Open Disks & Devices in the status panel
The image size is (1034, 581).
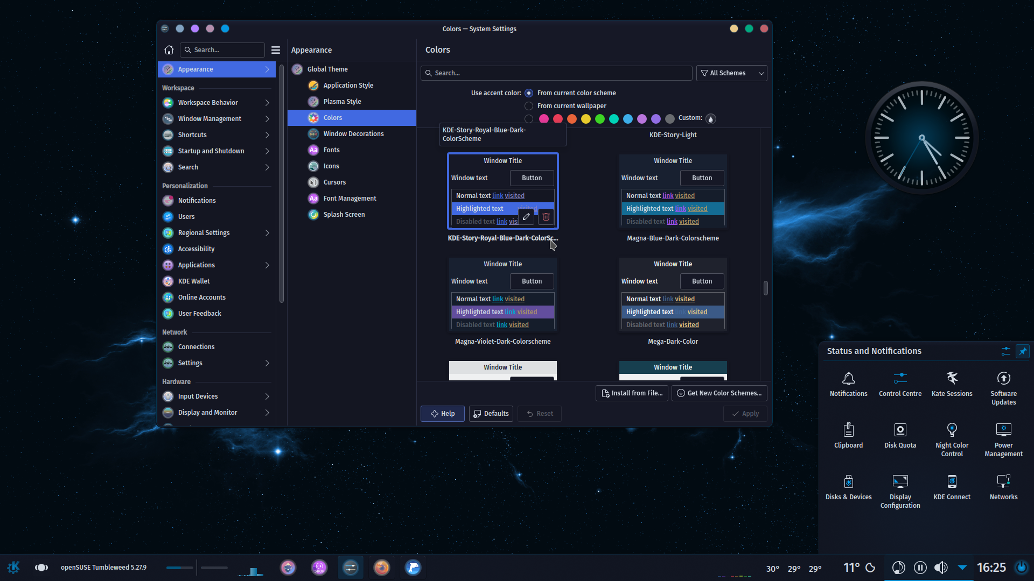[x=849, y=487]
